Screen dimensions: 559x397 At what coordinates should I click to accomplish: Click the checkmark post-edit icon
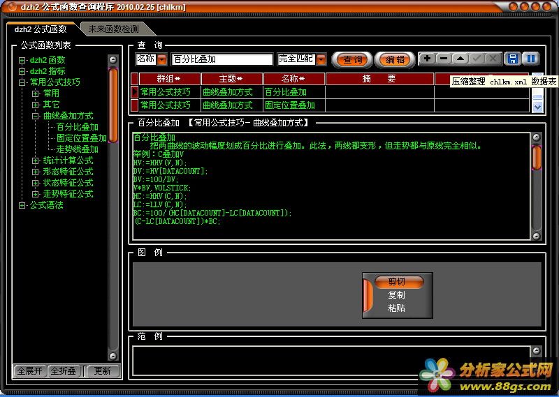(477, 59)
